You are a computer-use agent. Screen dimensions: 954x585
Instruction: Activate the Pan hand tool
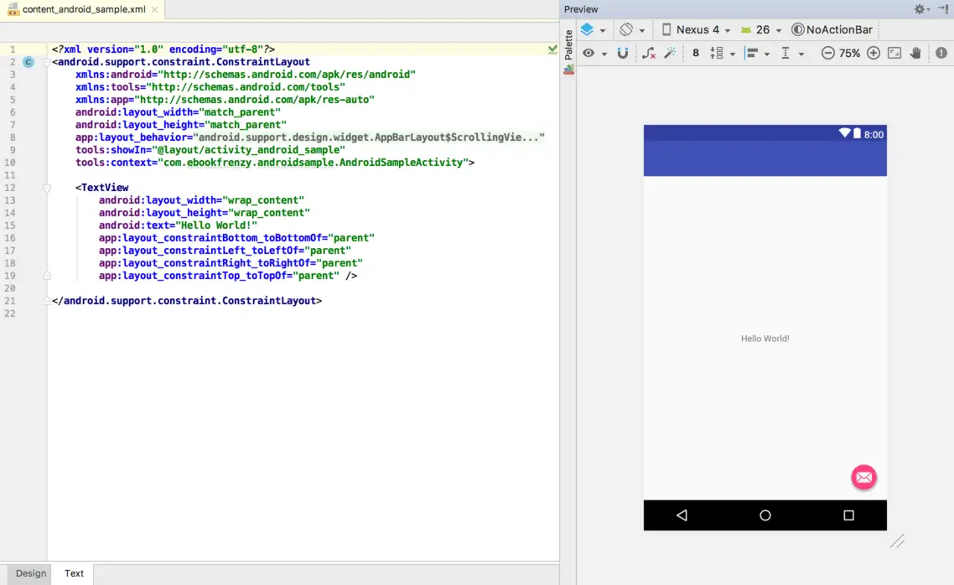[915, 53]
